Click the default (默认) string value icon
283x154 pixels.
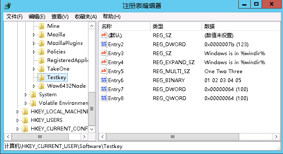point(104,35)
